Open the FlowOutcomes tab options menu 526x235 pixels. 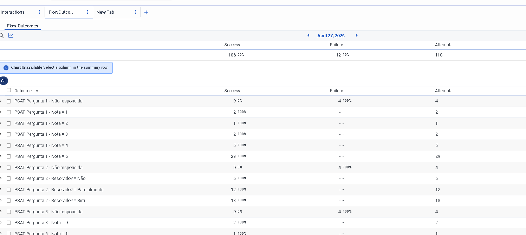87,12
